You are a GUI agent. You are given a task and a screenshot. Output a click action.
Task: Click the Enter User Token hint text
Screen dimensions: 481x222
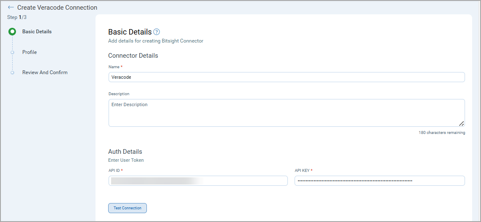(126, 160)
